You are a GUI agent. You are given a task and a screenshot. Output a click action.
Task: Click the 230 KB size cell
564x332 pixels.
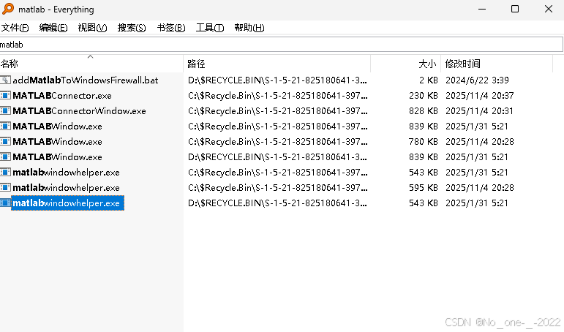[424, 95]
